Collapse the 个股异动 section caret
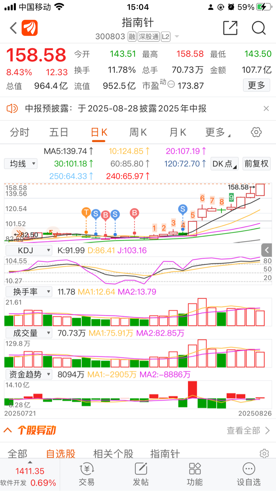This screenshot has width=276, height=491. (8, 430)
